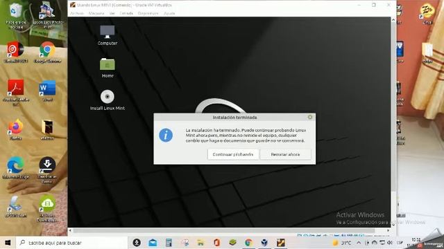
Task: Click the 'Reiniciar ahora' button
Action: 285,154
